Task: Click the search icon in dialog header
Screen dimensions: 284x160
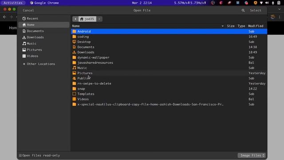Action: (x=243, y=11)
